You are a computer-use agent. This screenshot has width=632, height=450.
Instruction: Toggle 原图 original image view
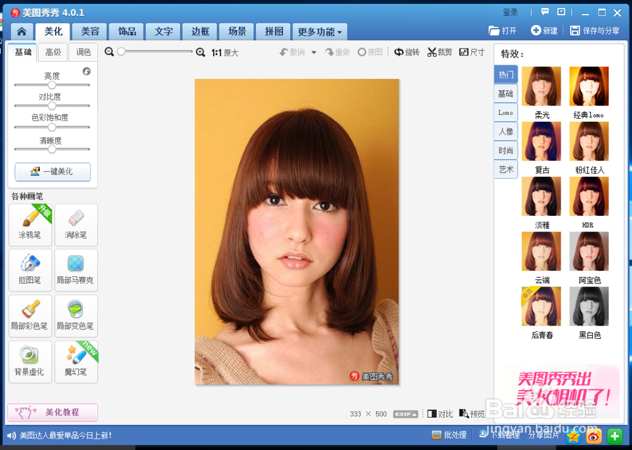tap(370, 52)
